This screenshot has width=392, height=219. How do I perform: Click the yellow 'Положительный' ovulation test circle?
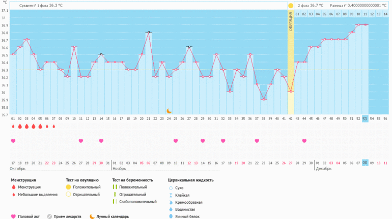(x=68, y=187)
